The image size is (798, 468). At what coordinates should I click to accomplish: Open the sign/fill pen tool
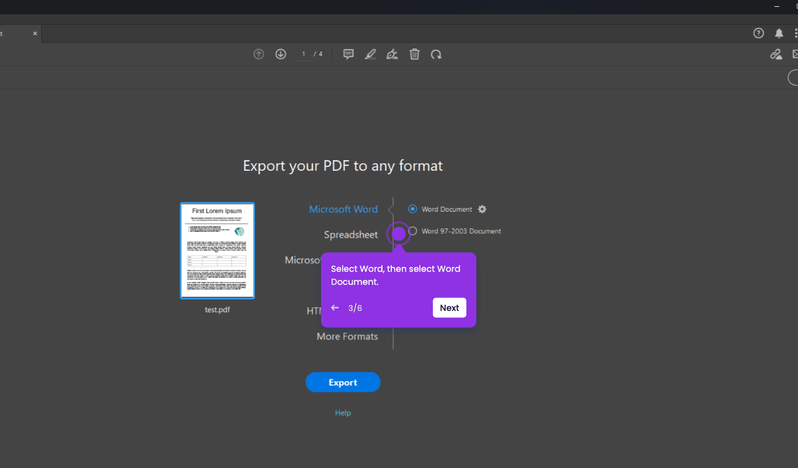point(392,55)
